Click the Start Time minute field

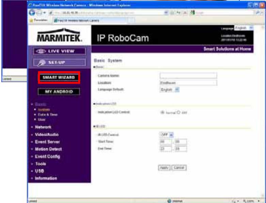[x=181, y=142]
